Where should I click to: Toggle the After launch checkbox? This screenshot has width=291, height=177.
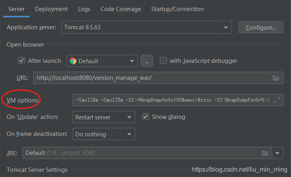[x=21, y=60]
